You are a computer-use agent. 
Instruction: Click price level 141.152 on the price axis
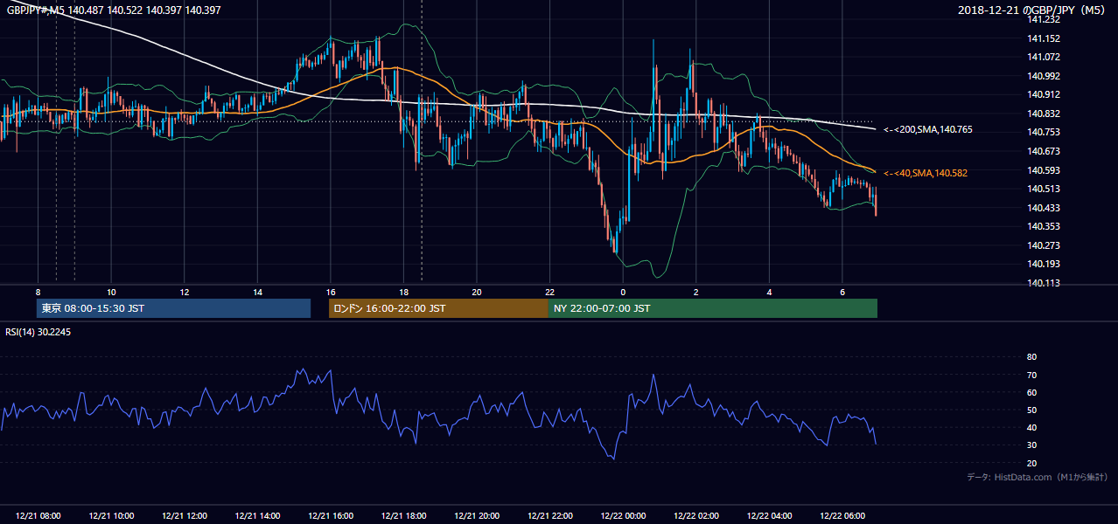coord(1044,38)
